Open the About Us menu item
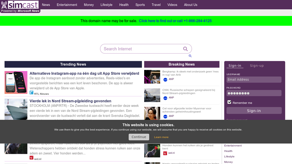Viewport: 292px width, 164px height. click(191, 5)
